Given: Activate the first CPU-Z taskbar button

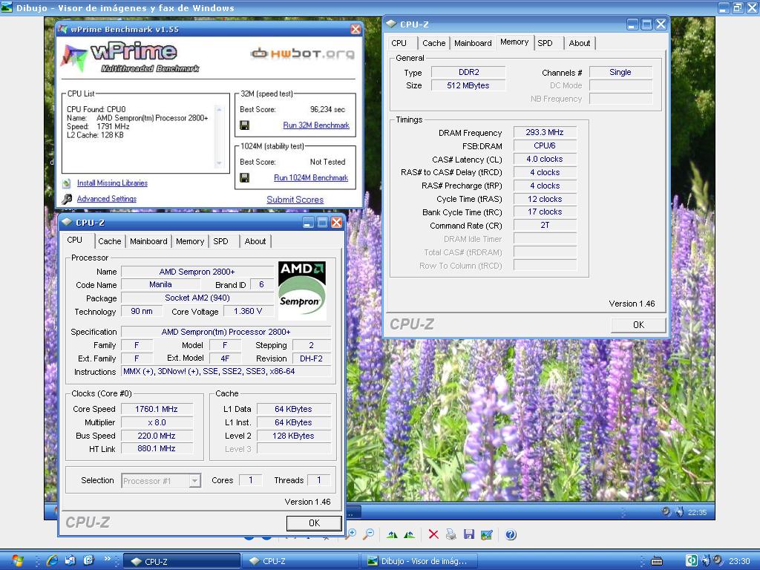Looking at the screenshot, I should (182, 561).
